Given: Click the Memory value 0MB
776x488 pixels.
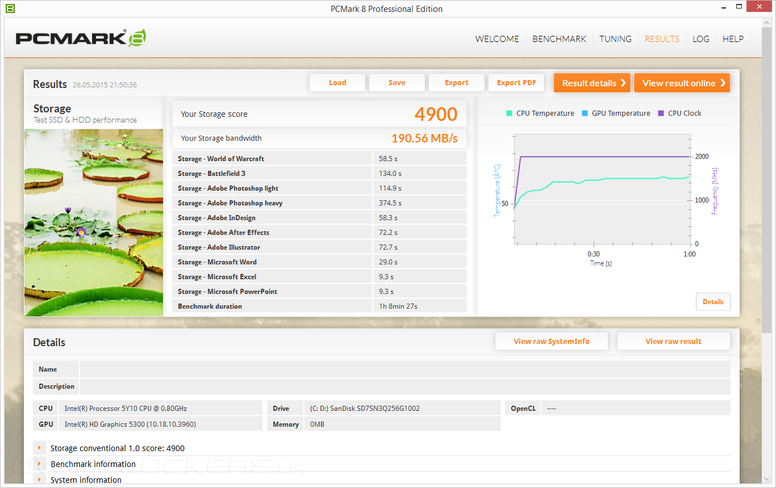Looking at the screenshot, I should pos(318,424).
